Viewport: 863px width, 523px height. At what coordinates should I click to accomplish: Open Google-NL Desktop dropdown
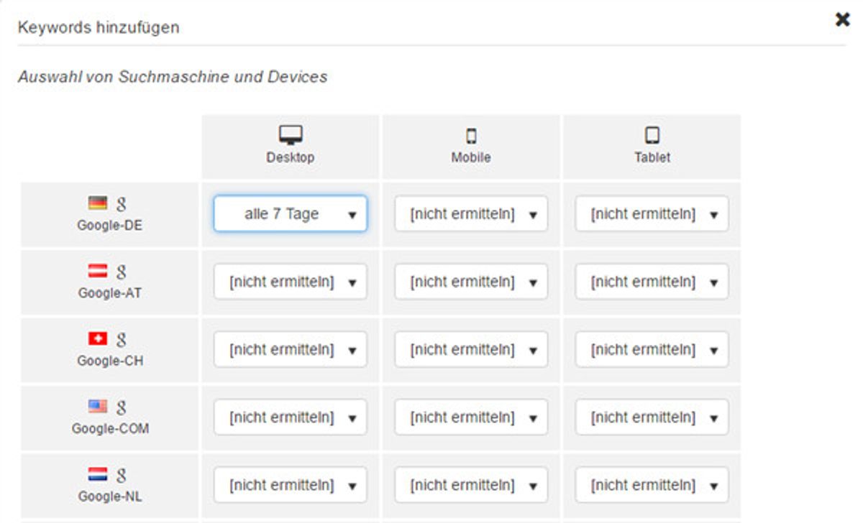pyautogui.click(x=291, y=485)
